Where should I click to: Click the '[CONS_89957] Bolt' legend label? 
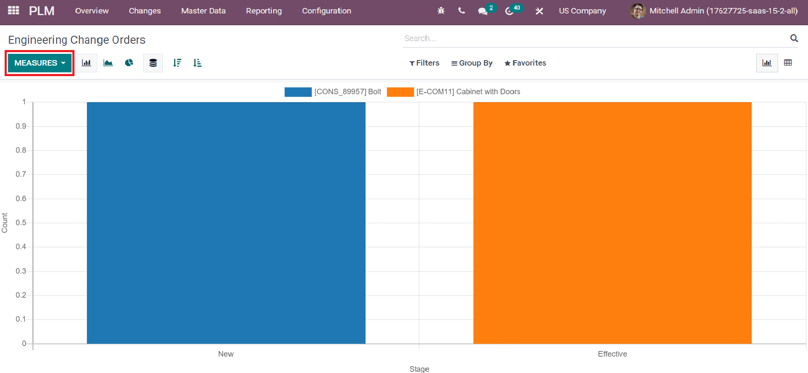pyautogui.click(x=348, y=92)
